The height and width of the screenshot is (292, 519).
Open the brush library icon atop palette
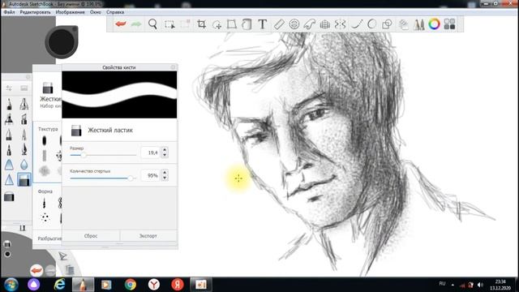(x=24, y=88)
